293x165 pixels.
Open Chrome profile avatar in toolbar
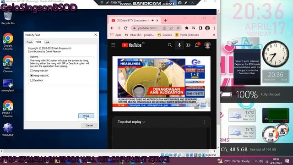pyautogui.click(x=207, y=28)
